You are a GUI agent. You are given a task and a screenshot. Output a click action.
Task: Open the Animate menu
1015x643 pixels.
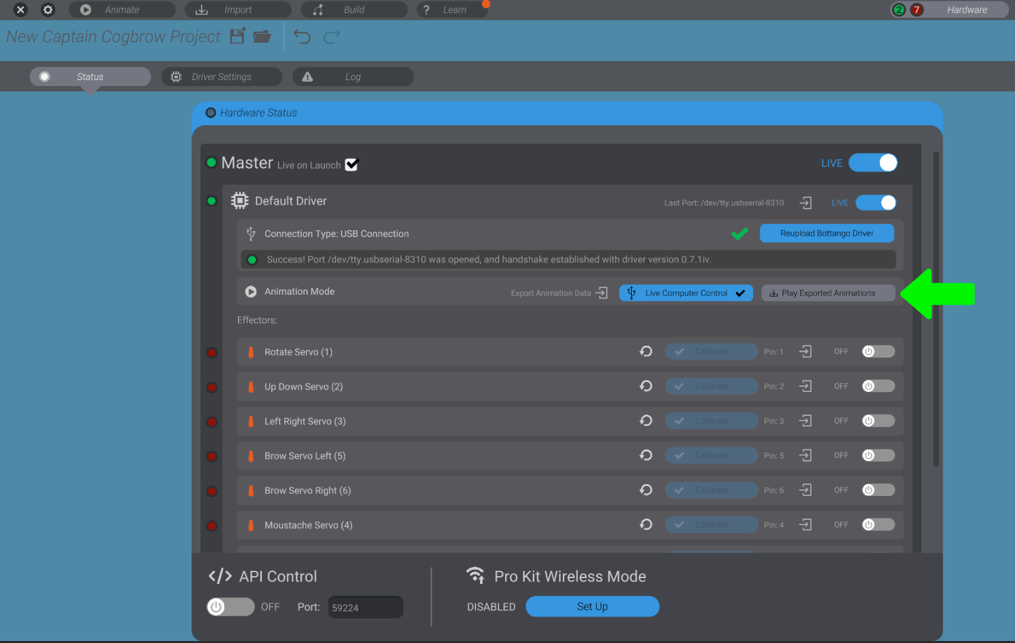[x=122, y=10]
